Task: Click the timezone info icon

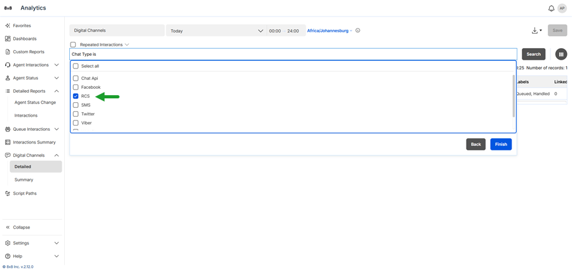Action: click(x=358, y=30)
